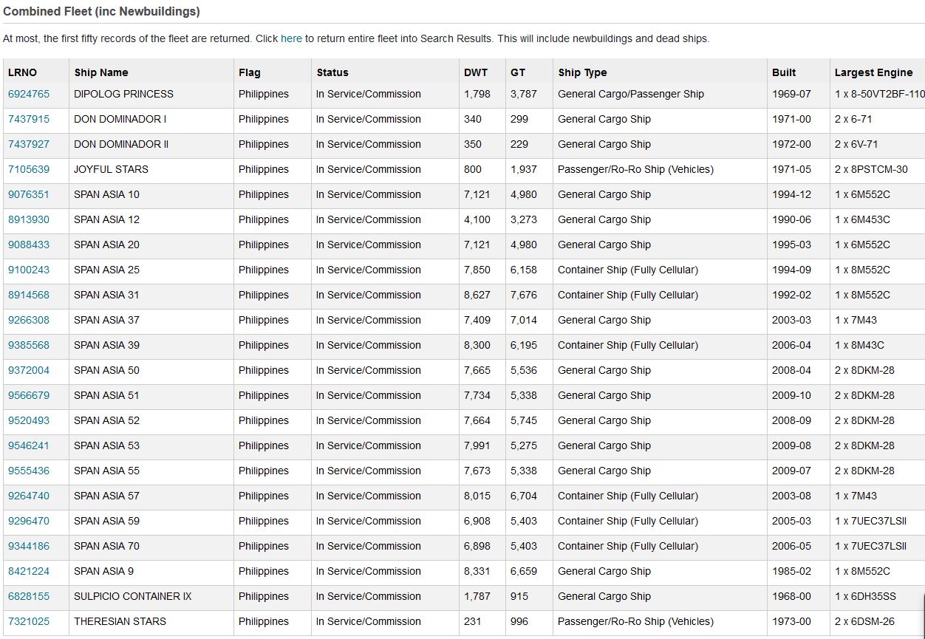The height and width of the screenshot is (639, 925).
Task: Click engine value '2 x 8PSTCM-30'
Action: click(871, 169)
